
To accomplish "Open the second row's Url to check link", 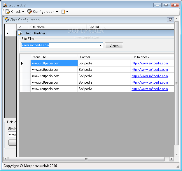I will pyautogui.click(x=150, y=70).
